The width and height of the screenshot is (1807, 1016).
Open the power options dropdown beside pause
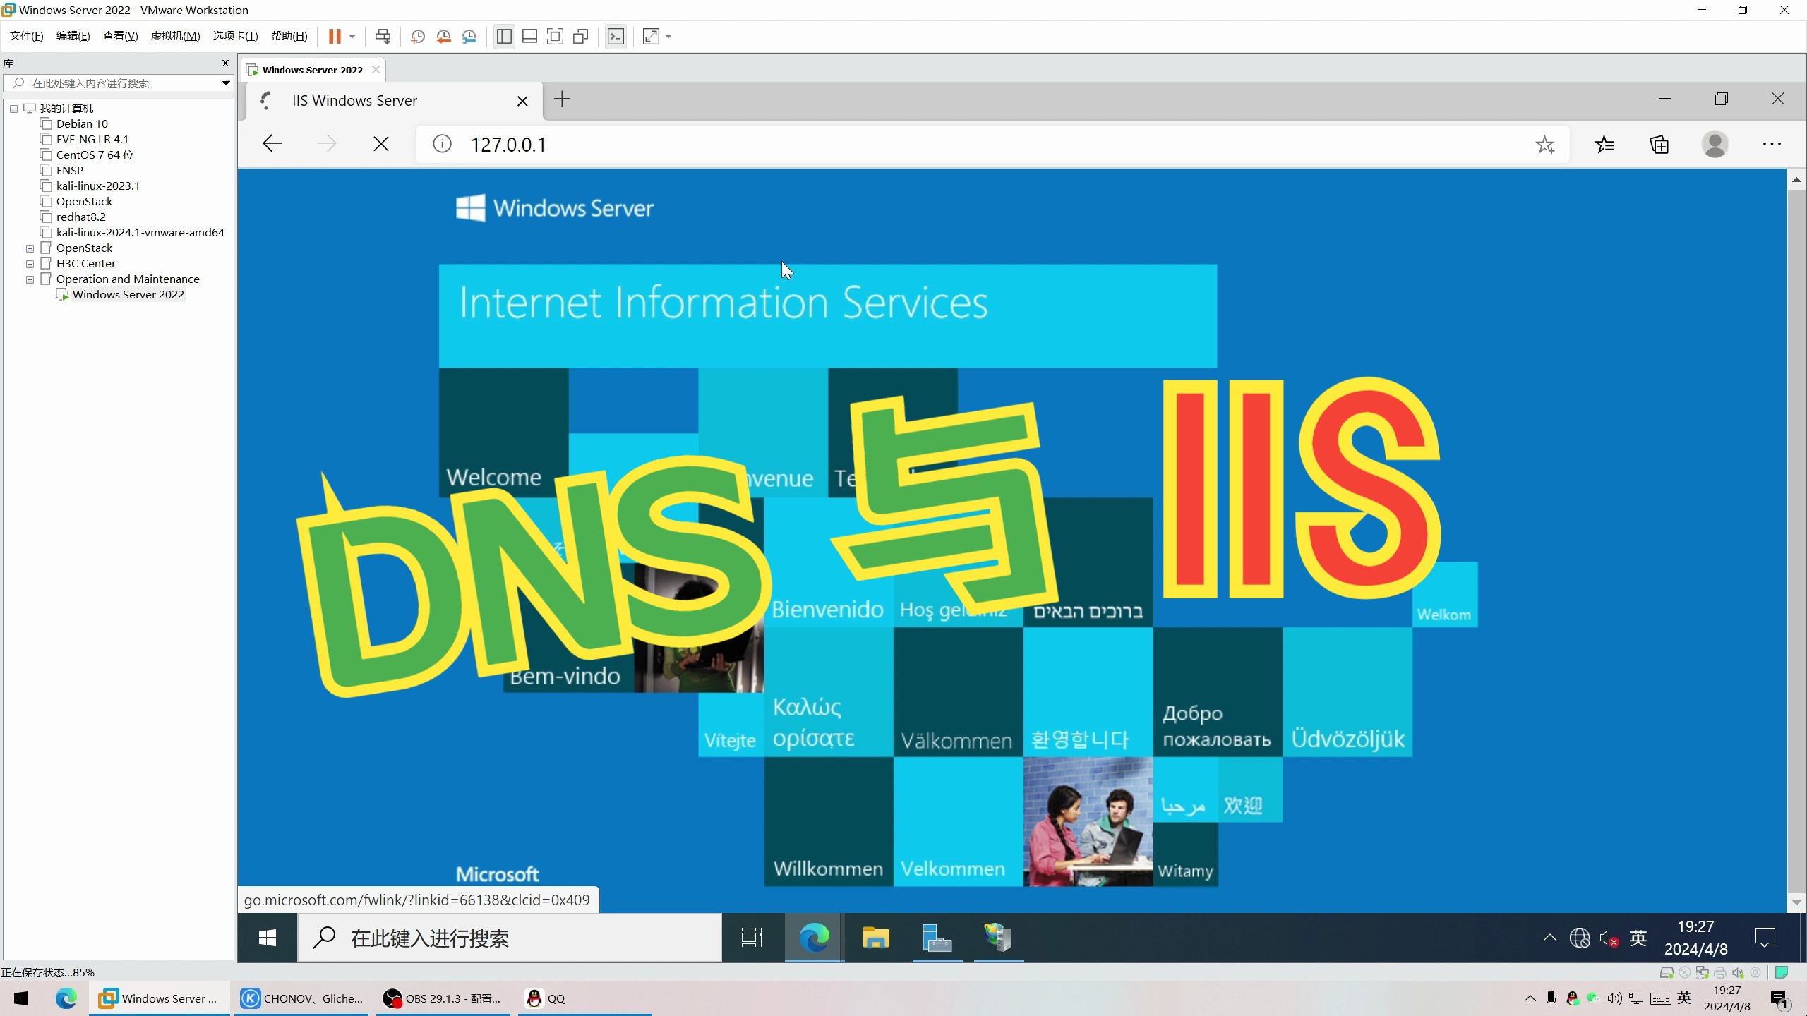[x=352, y=36]
